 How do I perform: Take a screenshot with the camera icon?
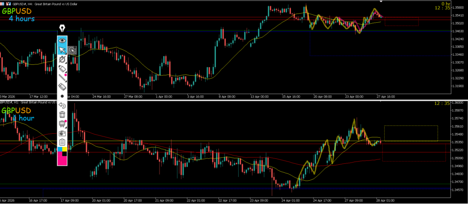(62, 133)
